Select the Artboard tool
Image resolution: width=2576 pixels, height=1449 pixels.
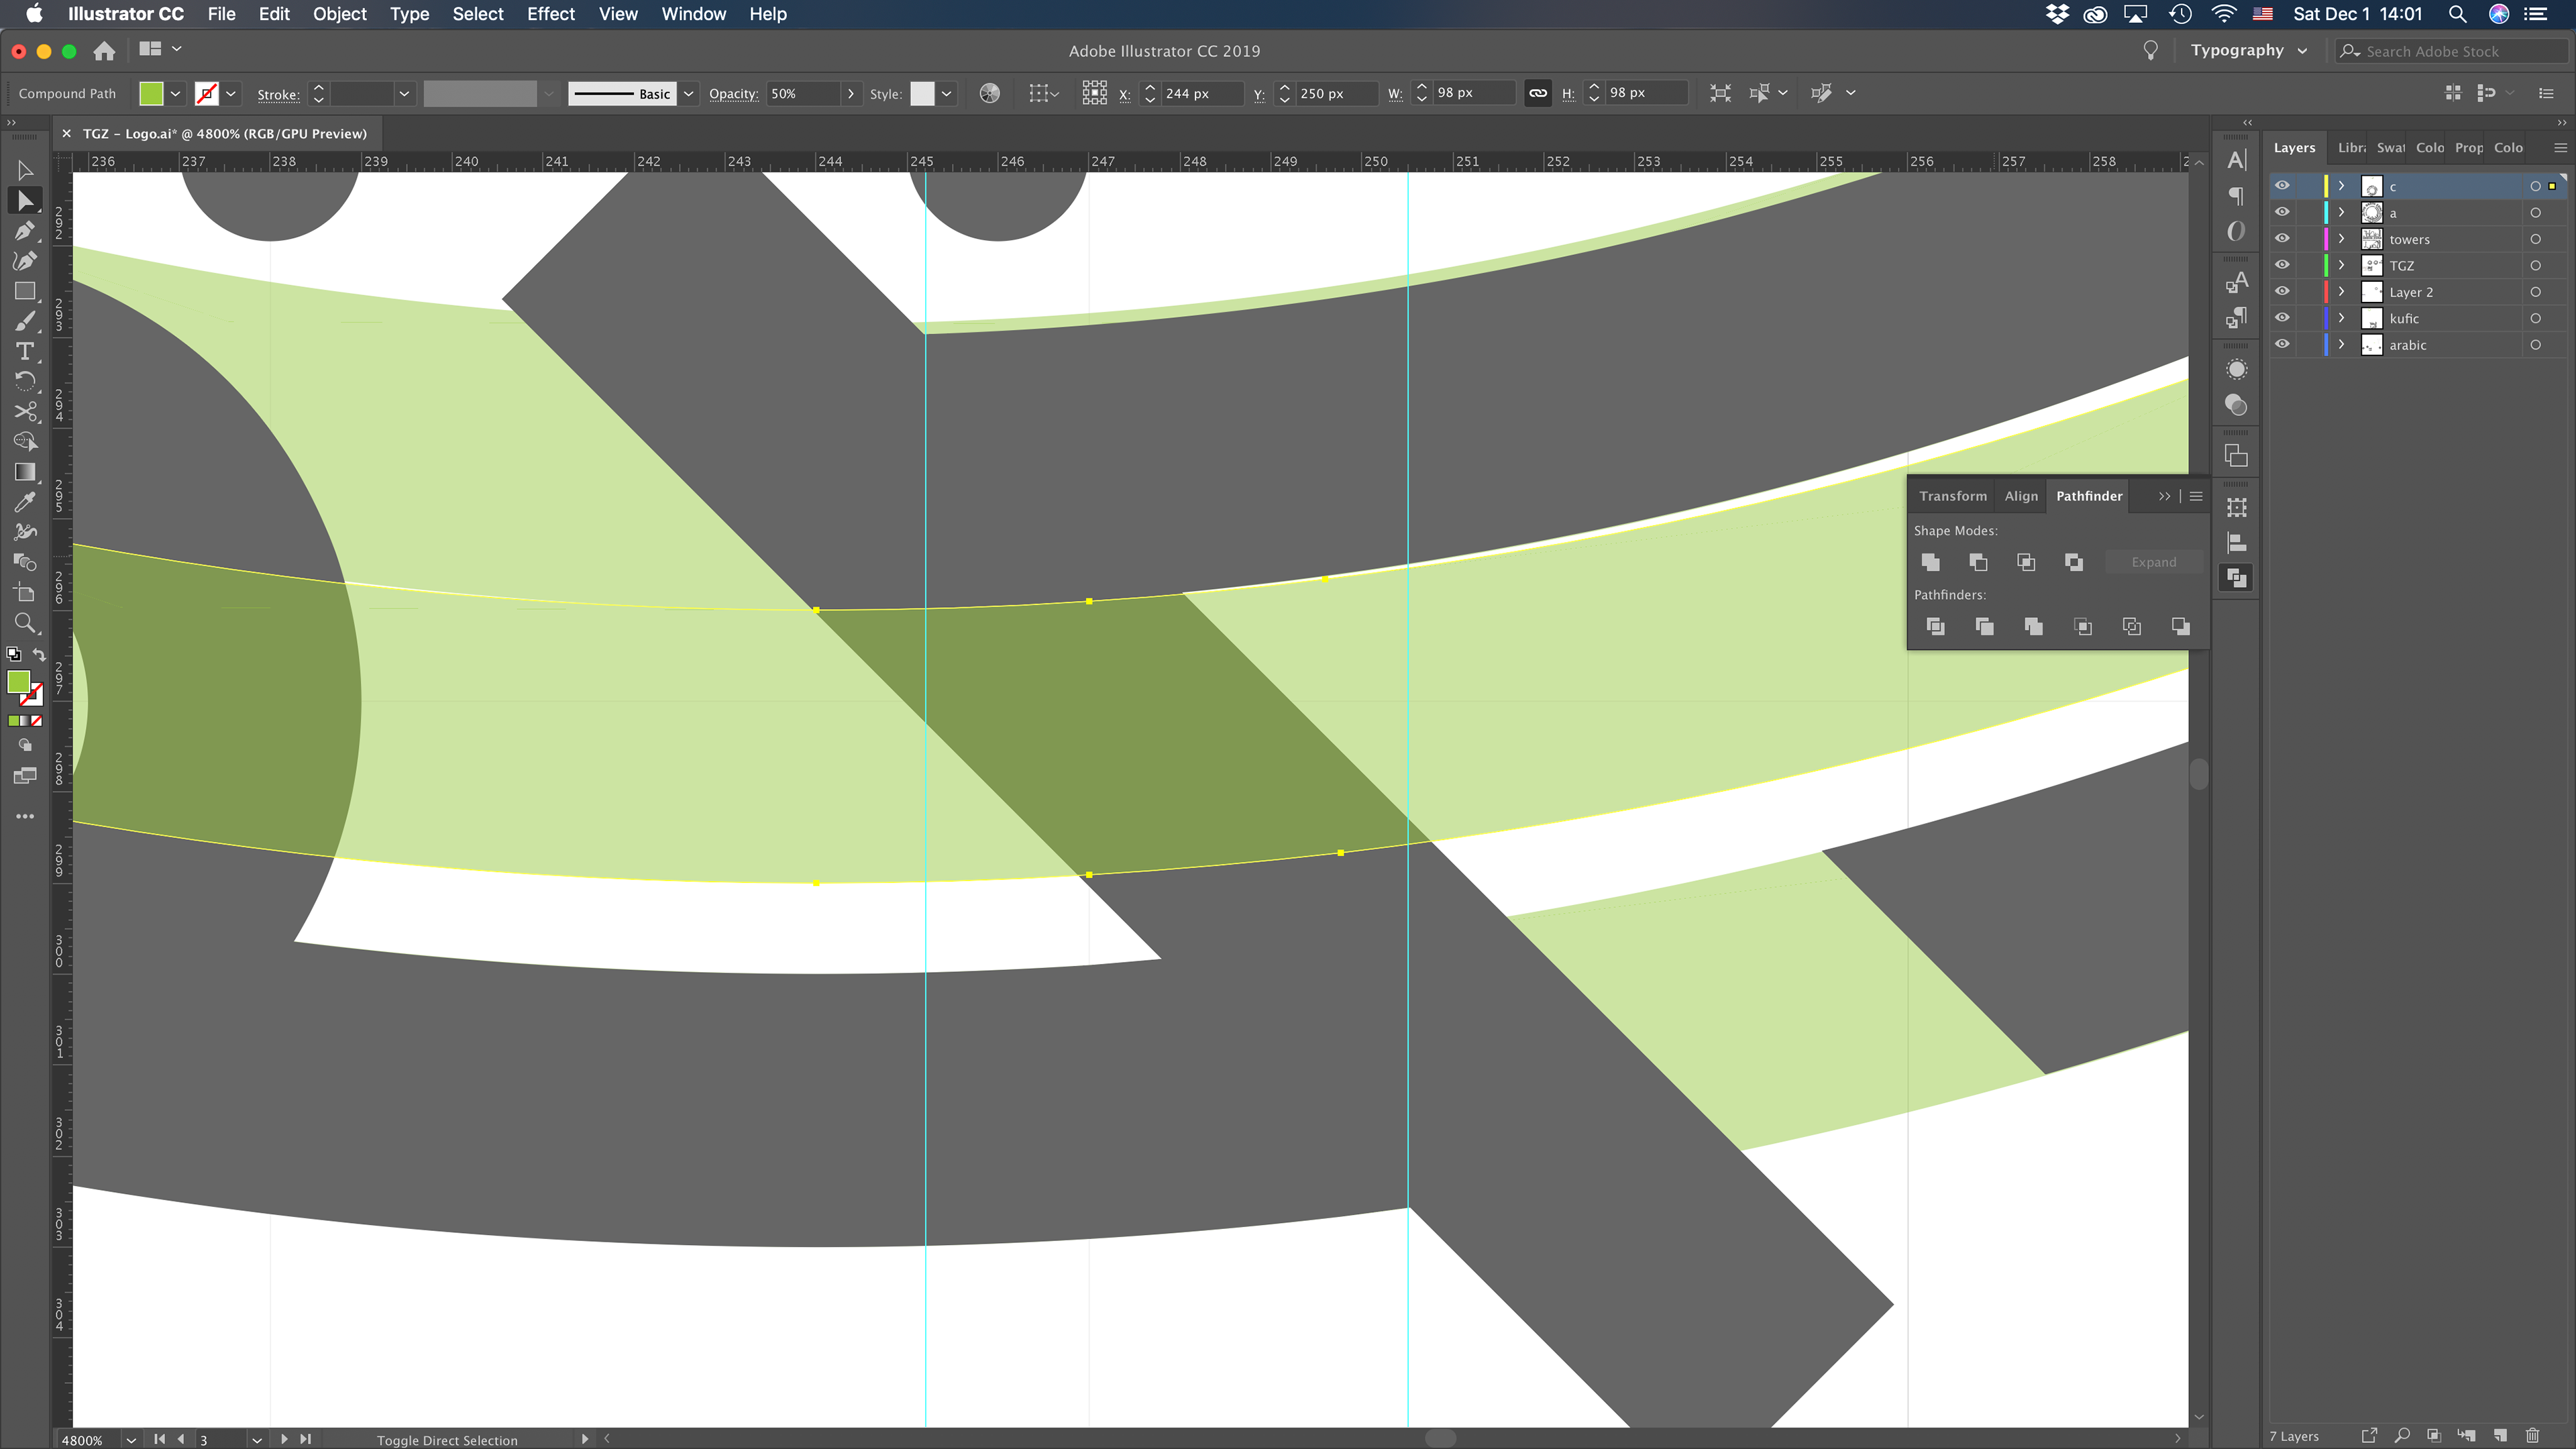(x=25, y=593)
